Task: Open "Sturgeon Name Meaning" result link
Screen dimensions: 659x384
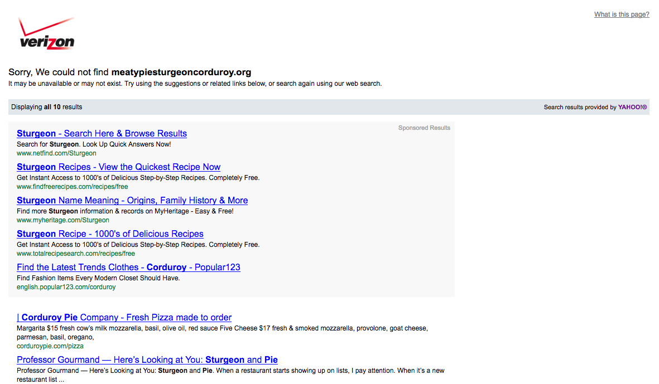Action: tap(132, 201)
